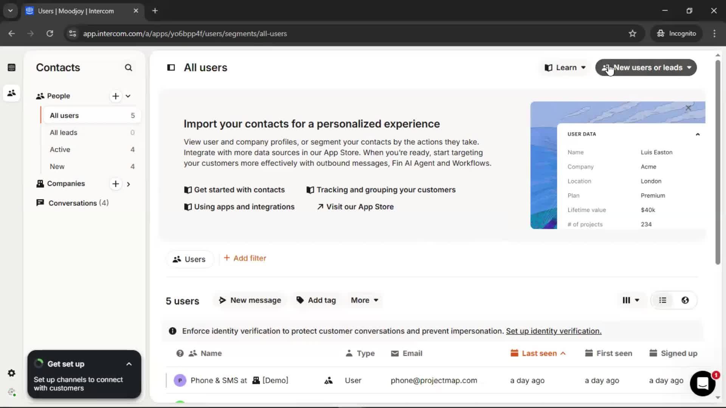726x408 pixels.
Task: View site information icon in address bar
Action: pos(73,34)
